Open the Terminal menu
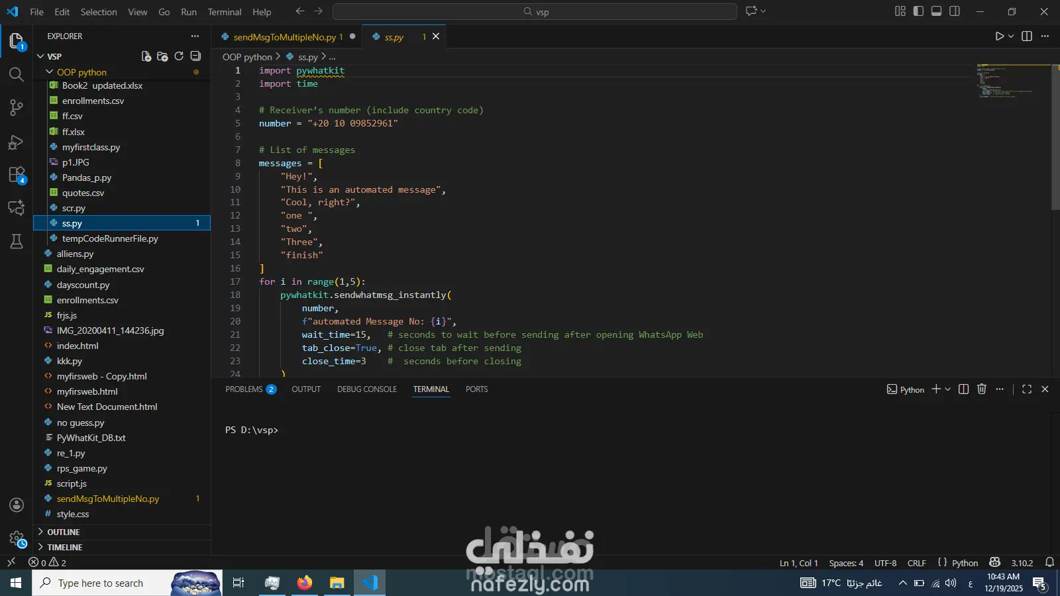This screenshot has width=1060, height=596. (x=225, y=12)
